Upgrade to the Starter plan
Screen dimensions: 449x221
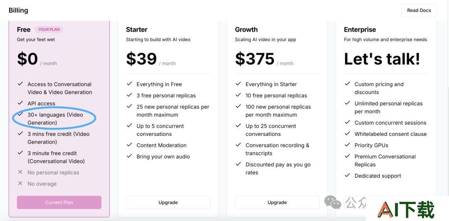[168, 202]
